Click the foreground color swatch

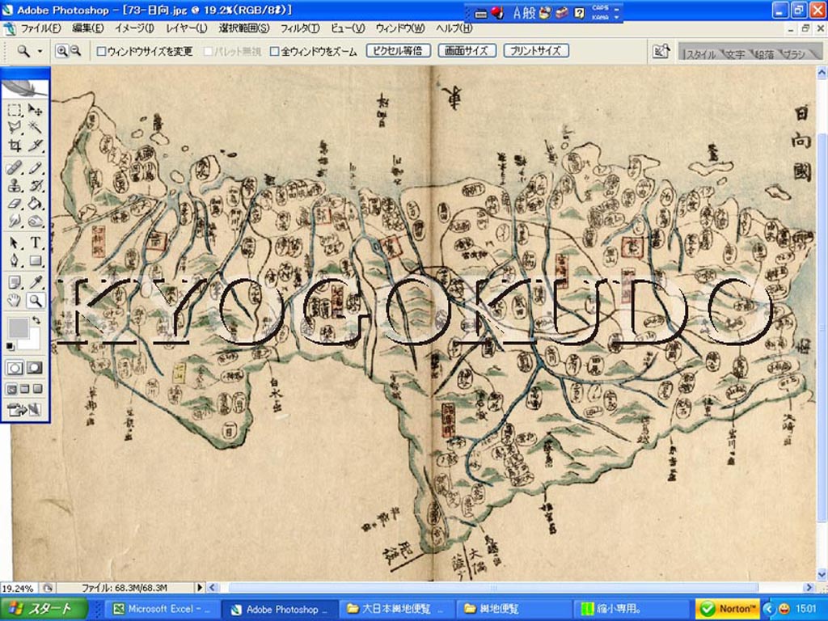(x=18, y=327)
